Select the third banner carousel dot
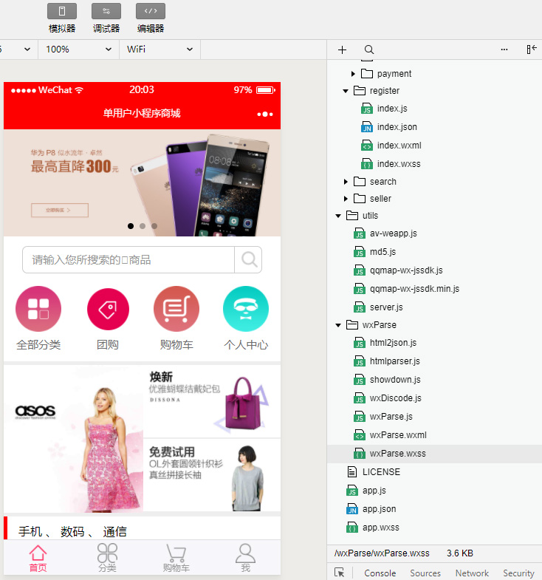The width and height of the screenshot is (542, 580). coord(154,226)
